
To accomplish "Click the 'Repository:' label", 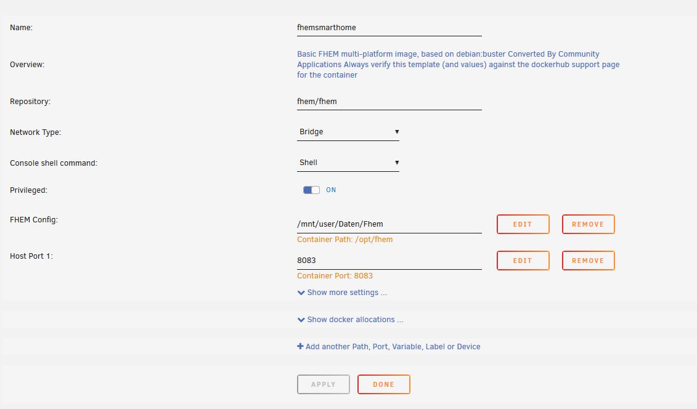I will [30, 102].
